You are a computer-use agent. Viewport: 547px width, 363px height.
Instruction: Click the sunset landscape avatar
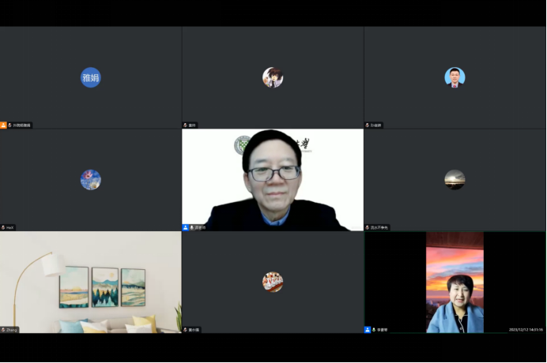pyautogui.click(x=455, y=180)
